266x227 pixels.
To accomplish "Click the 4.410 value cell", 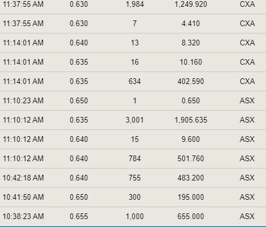I will click(191, 24).
